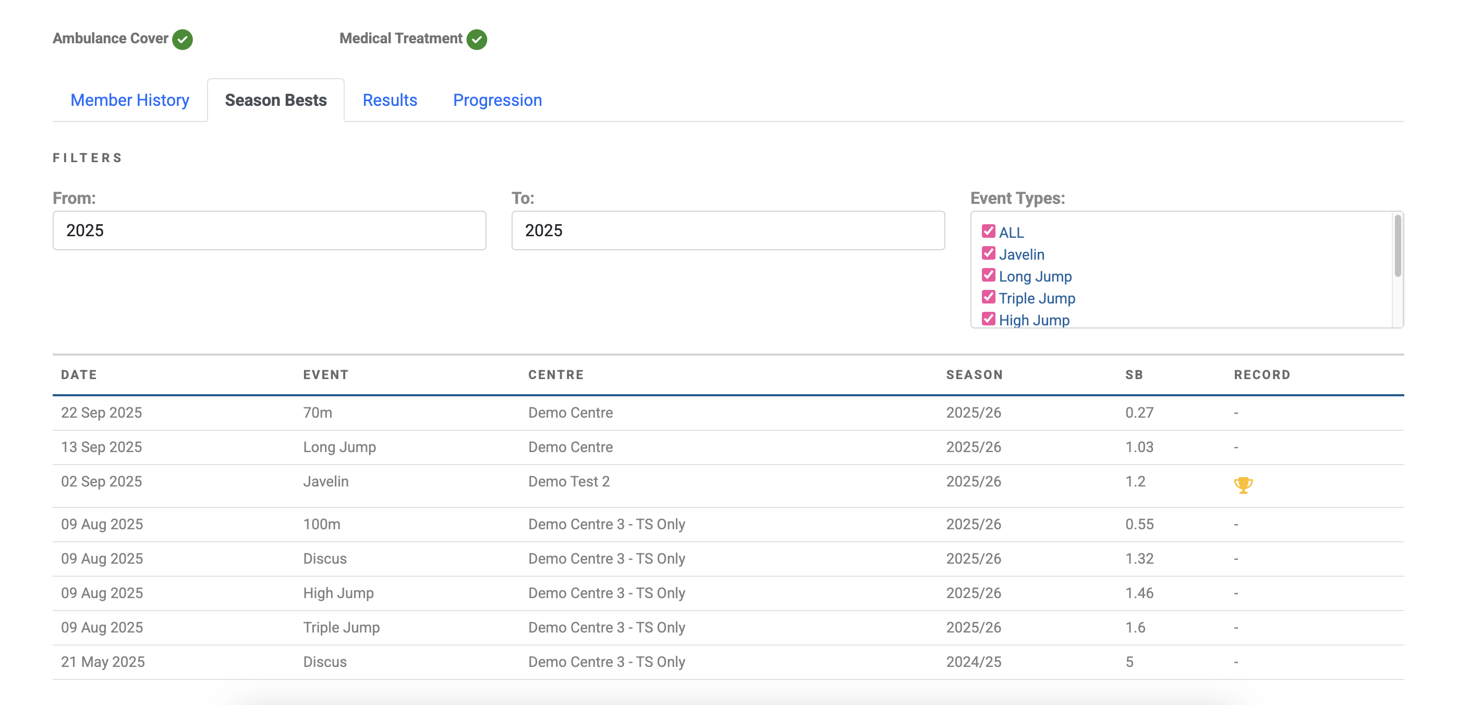Switch to the Results tab
Viewport: 1458px width, 705px height.
click(x=390, y=100)
